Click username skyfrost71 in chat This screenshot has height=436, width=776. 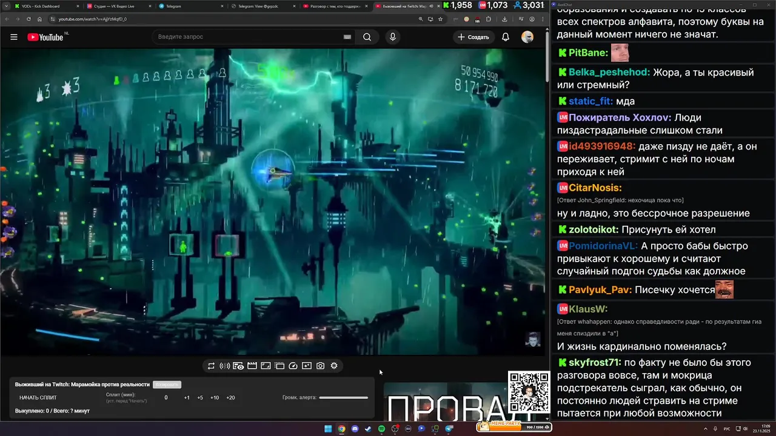click(595, 363)
